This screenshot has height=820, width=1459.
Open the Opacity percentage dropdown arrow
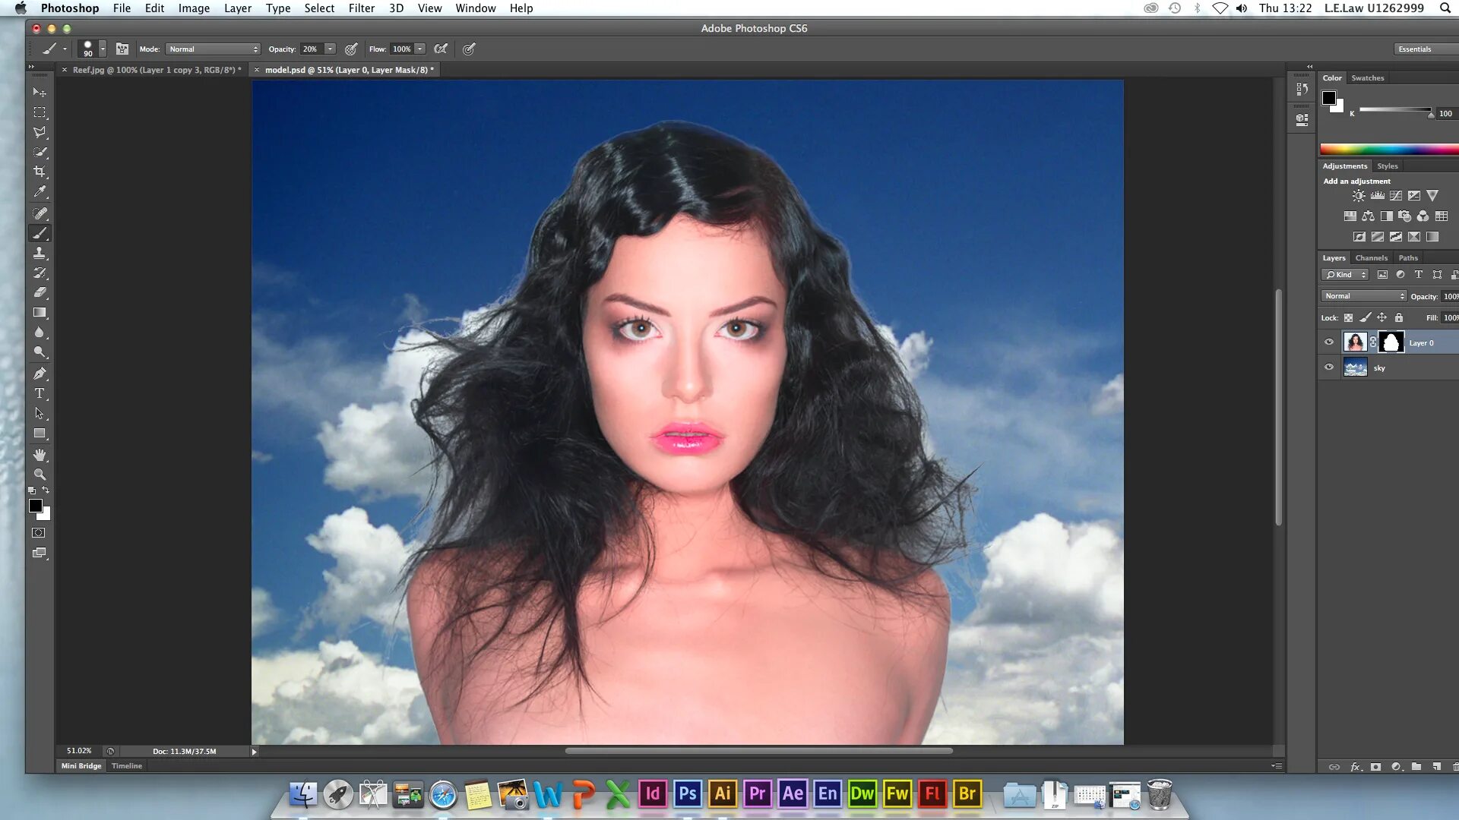(x=331, y=49)
